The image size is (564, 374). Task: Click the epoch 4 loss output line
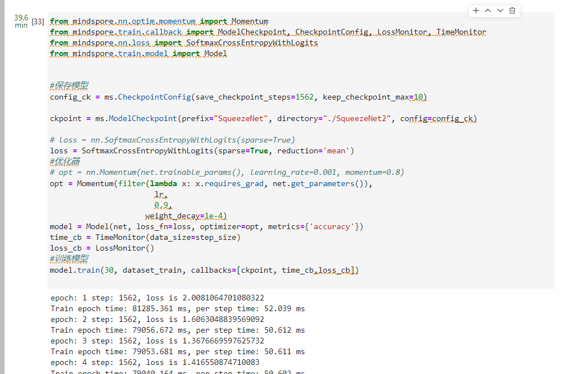coord(155,363)
